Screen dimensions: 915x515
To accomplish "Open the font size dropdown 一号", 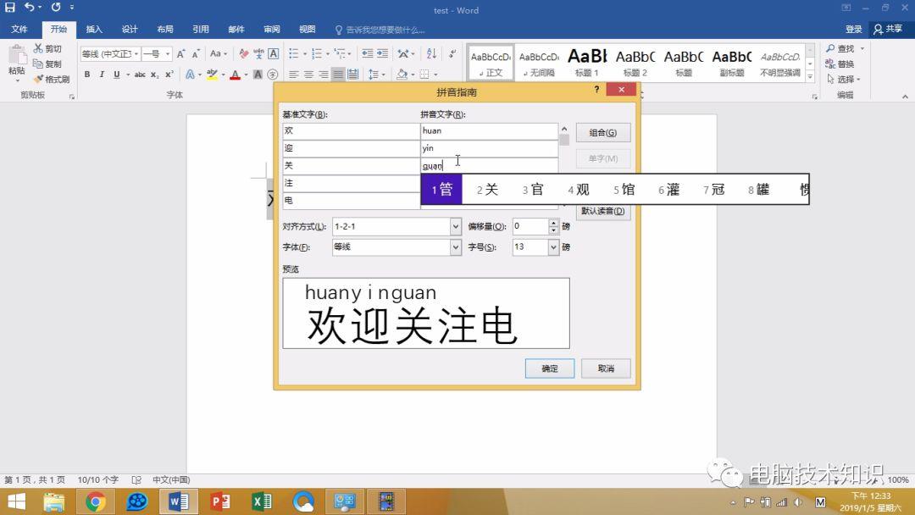I will click(x=168, y=53).
